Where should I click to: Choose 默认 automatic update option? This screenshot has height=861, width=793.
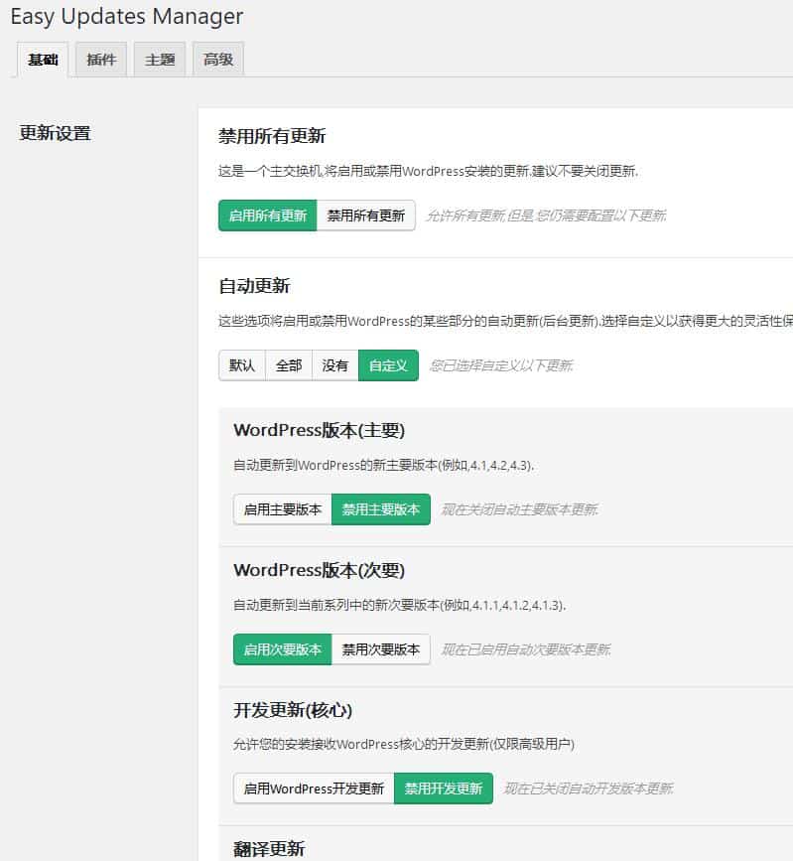(x=242, y=365)
